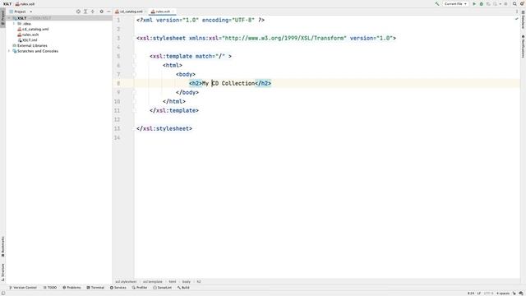Screen dimensions: 526x296
Task: Click the 8:24 cursor position in status bar
Action: (x=471, y=294)
